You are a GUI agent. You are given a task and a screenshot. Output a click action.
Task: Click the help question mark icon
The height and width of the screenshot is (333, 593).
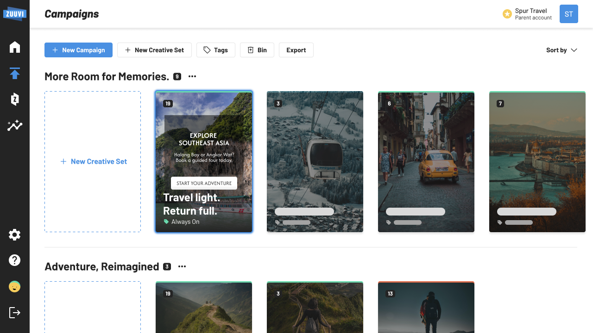(15, 260)
